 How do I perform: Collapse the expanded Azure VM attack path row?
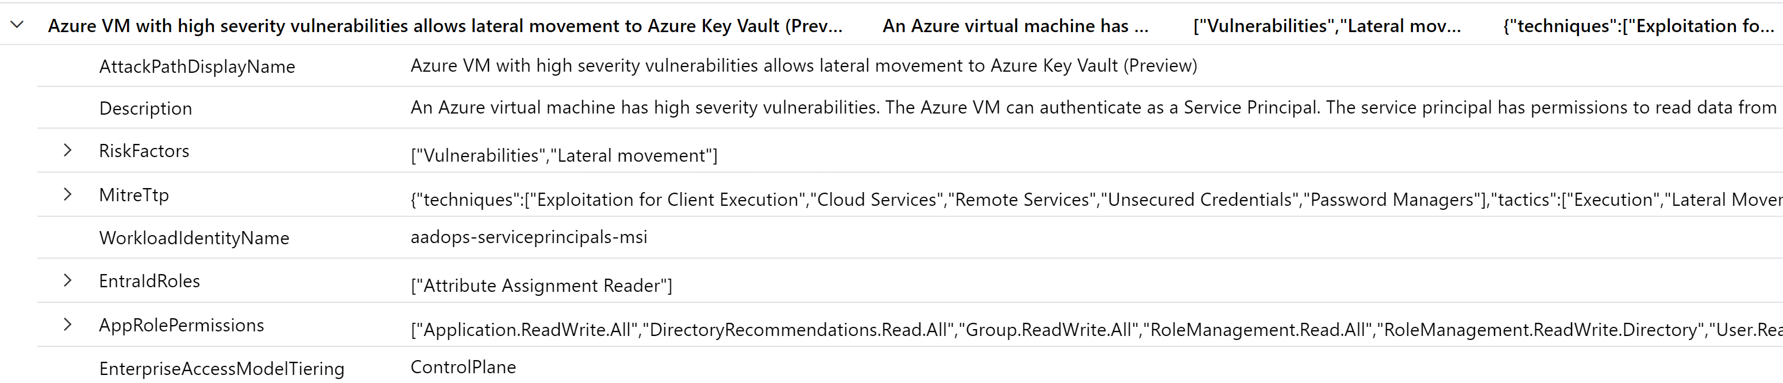tap(17, 26)
